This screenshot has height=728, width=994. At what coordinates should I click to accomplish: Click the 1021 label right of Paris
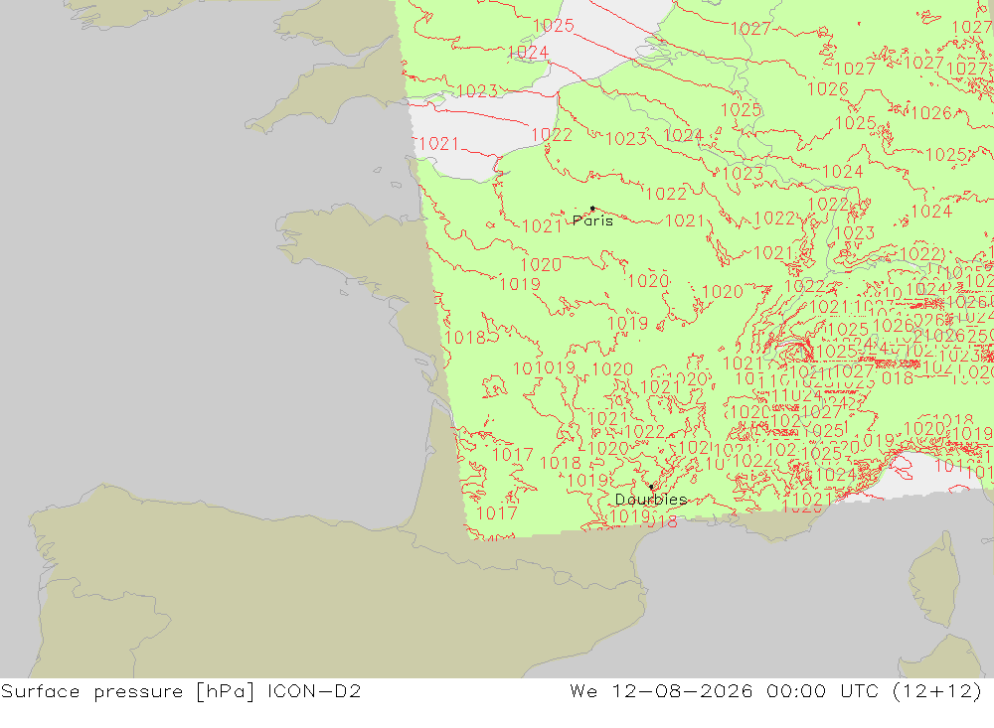coord(685,220)
